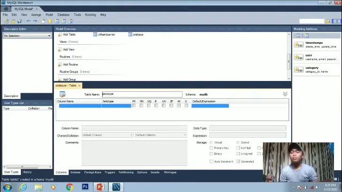342x192 pixels.
Task: Enable the Primary Key checkbox
Action: coord(211,148)
